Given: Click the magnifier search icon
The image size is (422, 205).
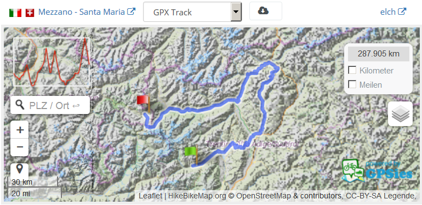Looking at the screenshot, I should [20, 105].
